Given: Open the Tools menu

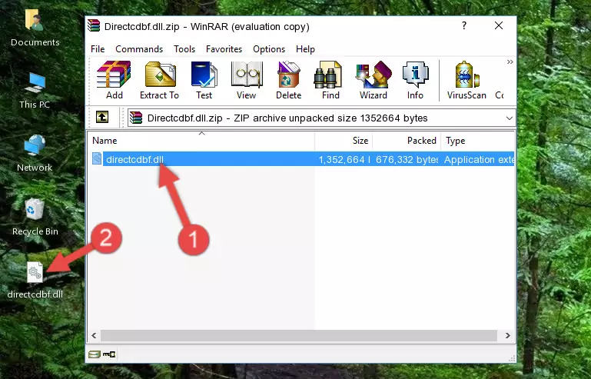Looking at the screenshot, I should (184, 49).
